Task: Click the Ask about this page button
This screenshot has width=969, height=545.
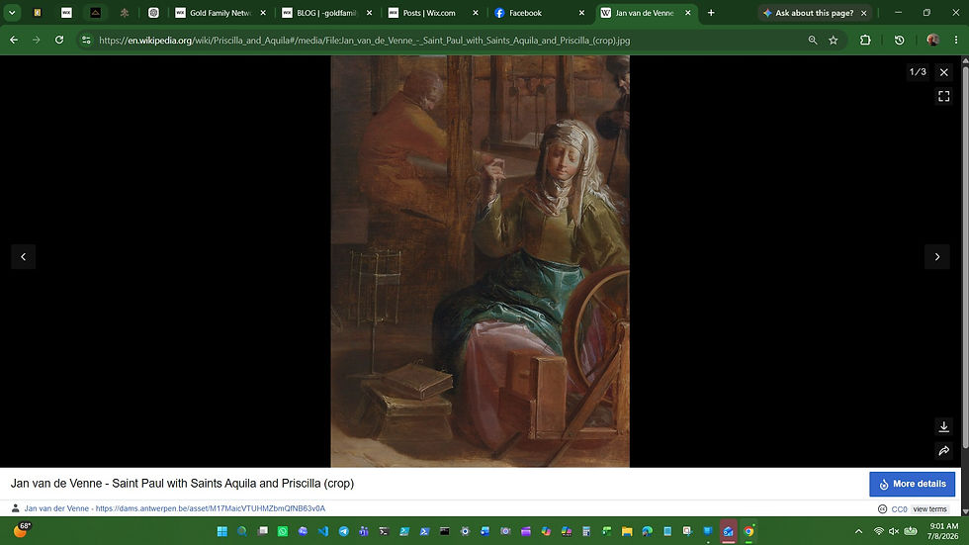Action: coord(809,12)
